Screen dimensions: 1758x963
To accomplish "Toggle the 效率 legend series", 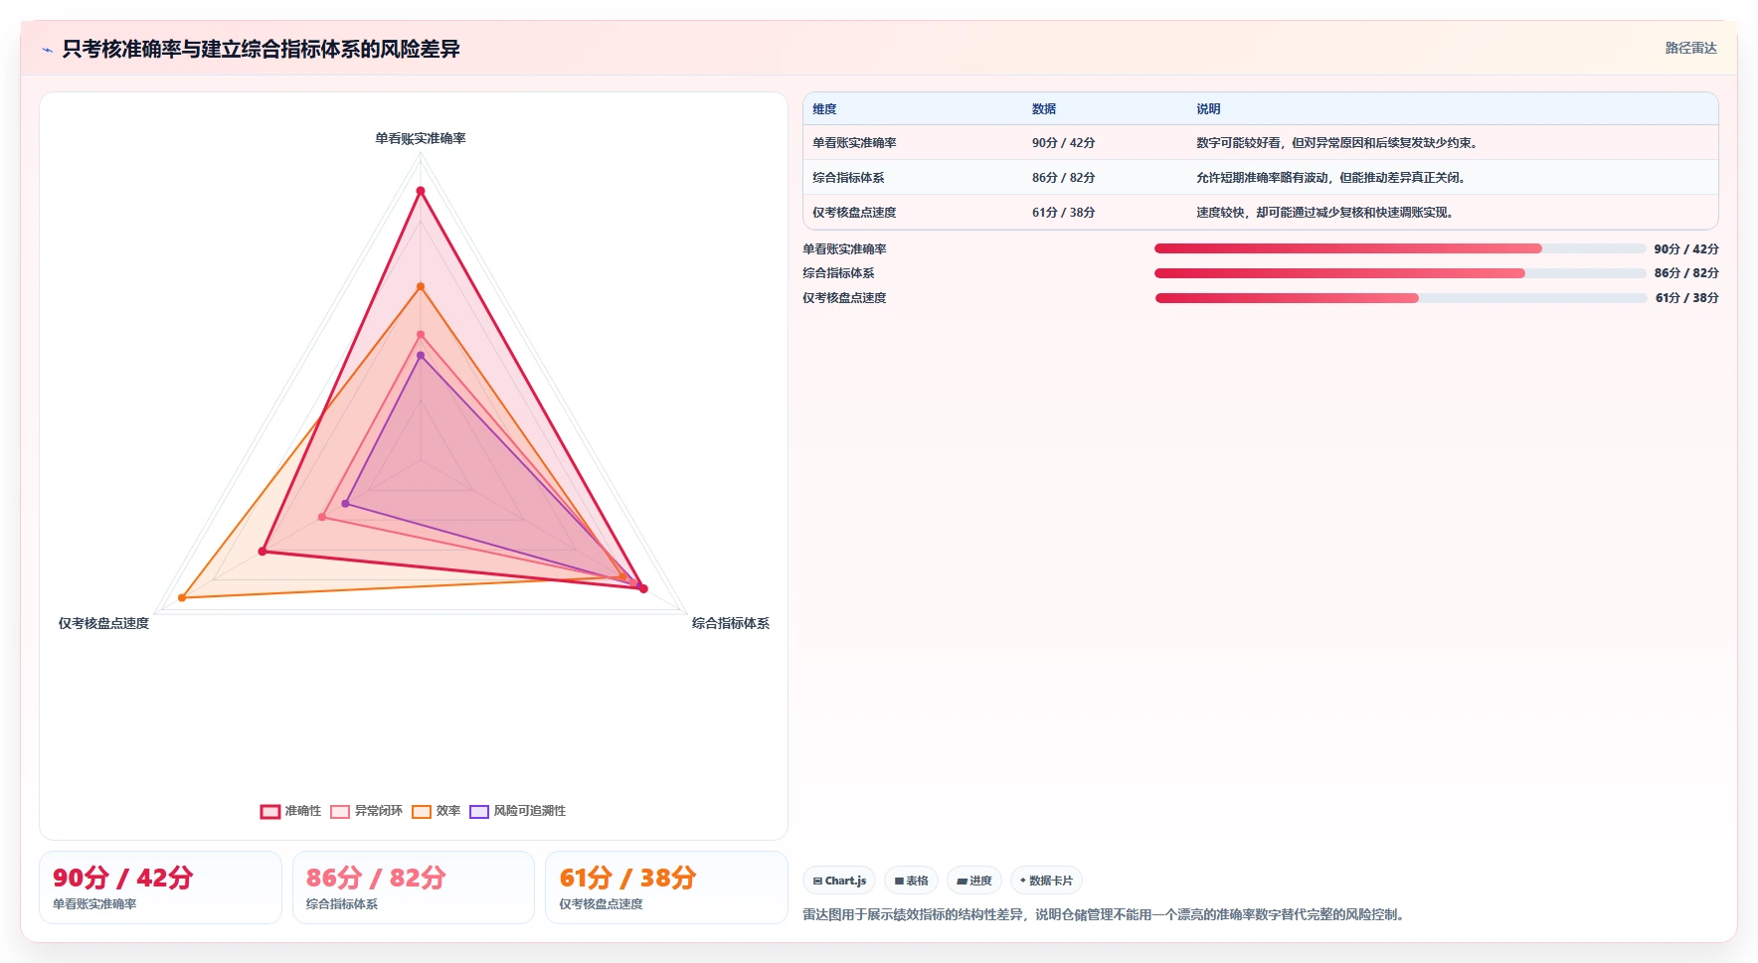I will (x=436, y=811).
